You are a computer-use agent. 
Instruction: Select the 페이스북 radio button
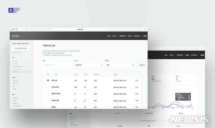[48, 80]
